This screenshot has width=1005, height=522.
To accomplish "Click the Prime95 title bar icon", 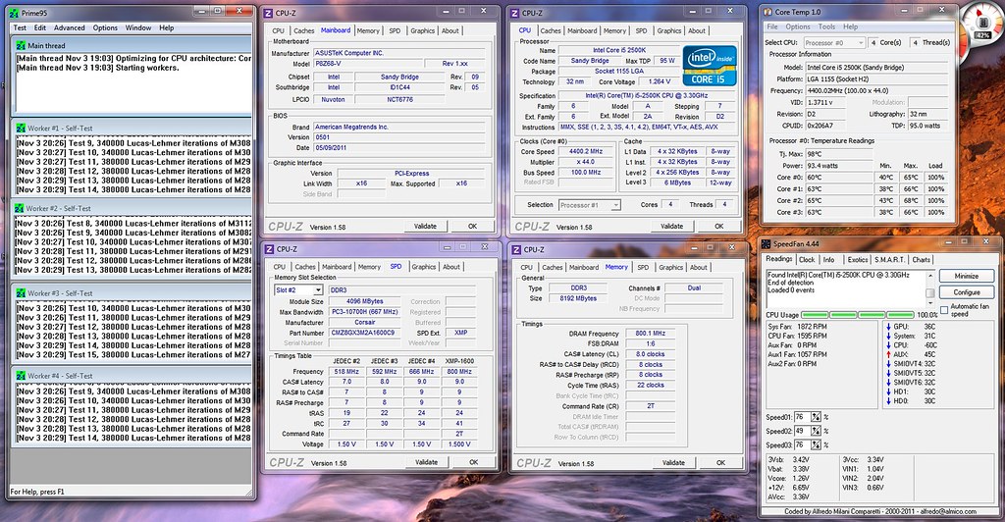I will point(14,12).
